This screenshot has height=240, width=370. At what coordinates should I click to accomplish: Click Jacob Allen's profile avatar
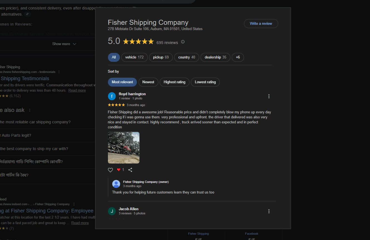pyautogui.click(x=112, y=211)
